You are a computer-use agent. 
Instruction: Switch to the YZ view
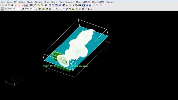click(23, 5)
